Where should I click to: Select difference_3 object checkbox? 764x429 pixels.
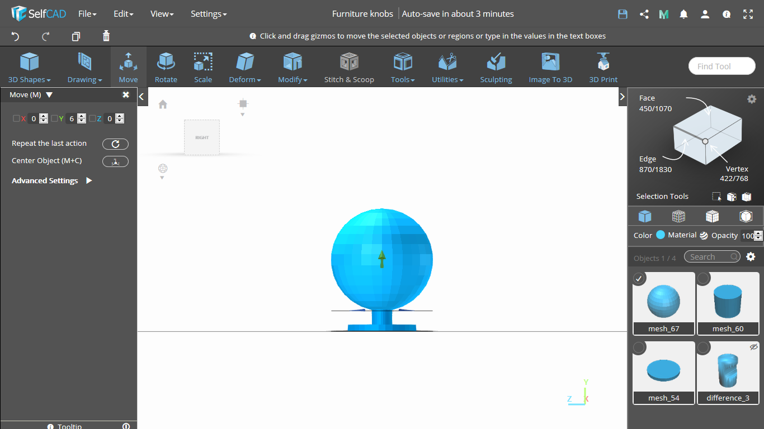pyautogui.click(x=704, y=348)
